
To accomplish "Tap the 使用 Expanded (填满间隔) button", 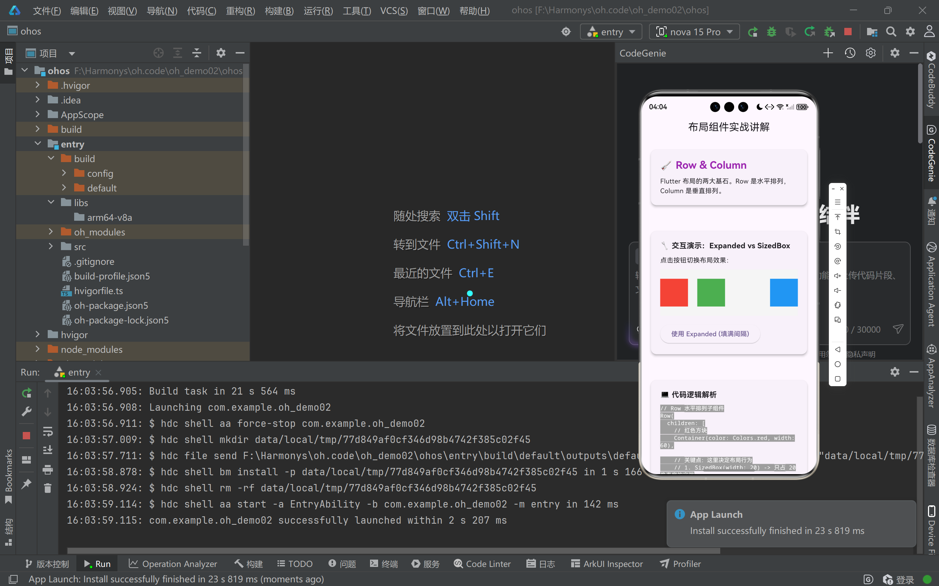I will (x=710, y=334).
